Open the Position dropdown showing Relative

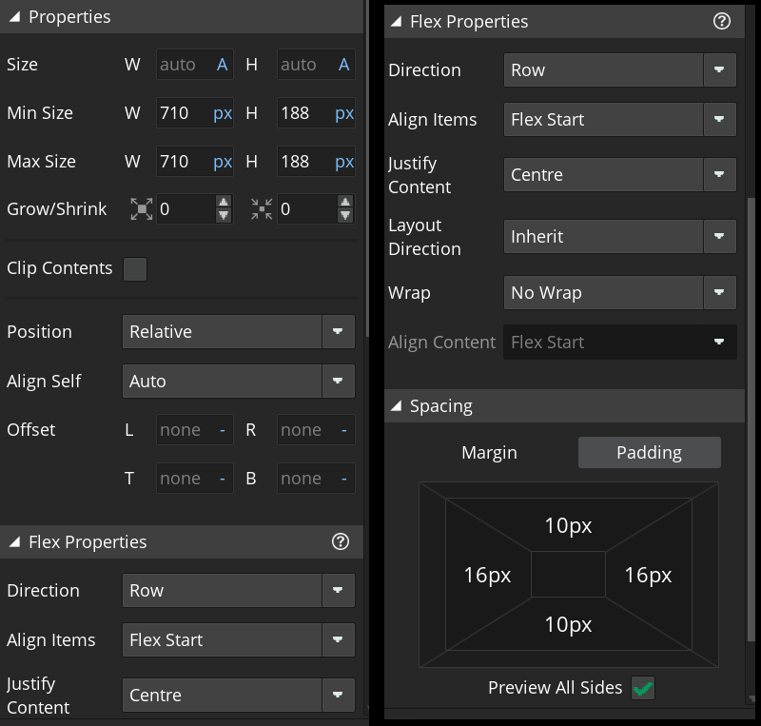click(x=238, y=331)
